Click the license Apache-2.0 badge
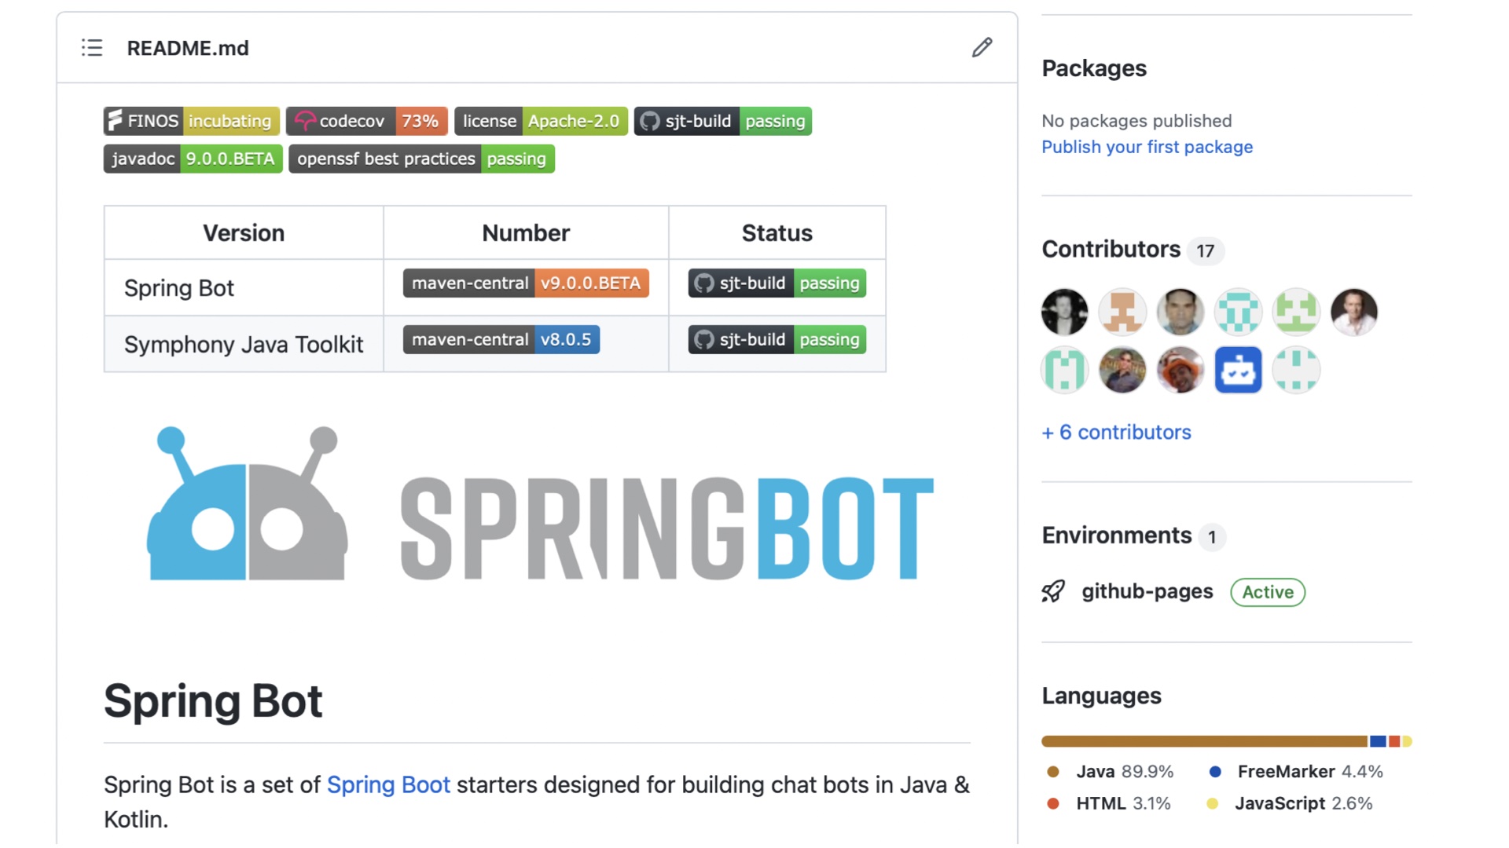 pyautogui.click(x=541, y=121)
